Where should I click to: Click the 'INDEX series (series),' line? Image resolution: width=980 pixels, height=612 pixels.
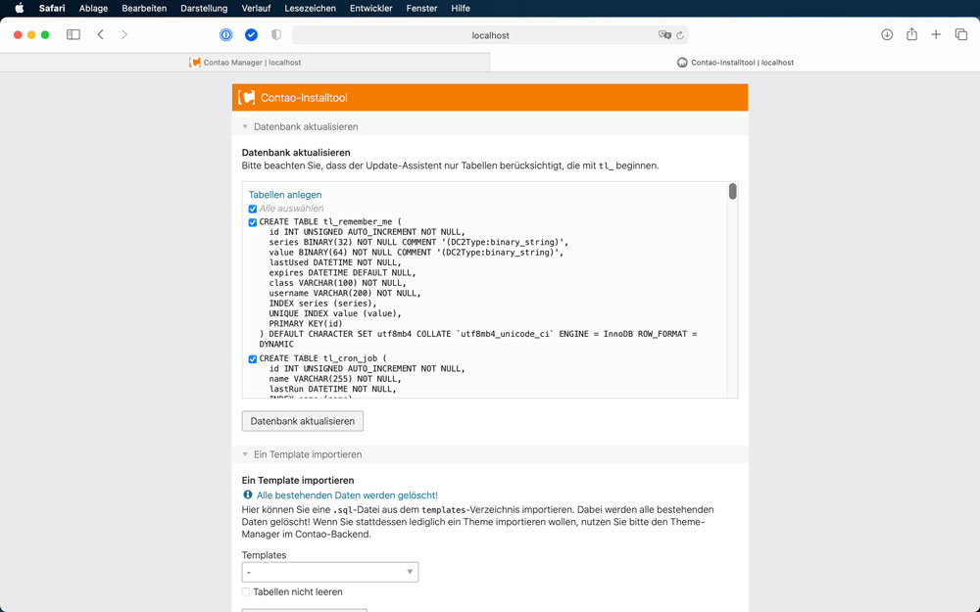(x=323, y=304)
